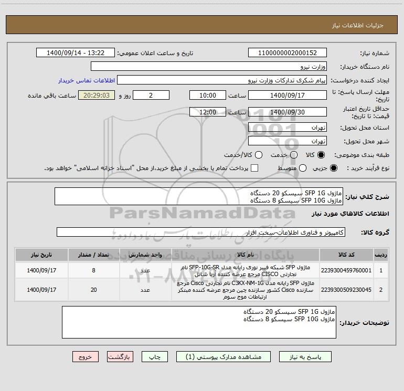This screenshot has height=391, width=404.
Task: Click the کد کالا column header
Action: [x=346, y=255]
